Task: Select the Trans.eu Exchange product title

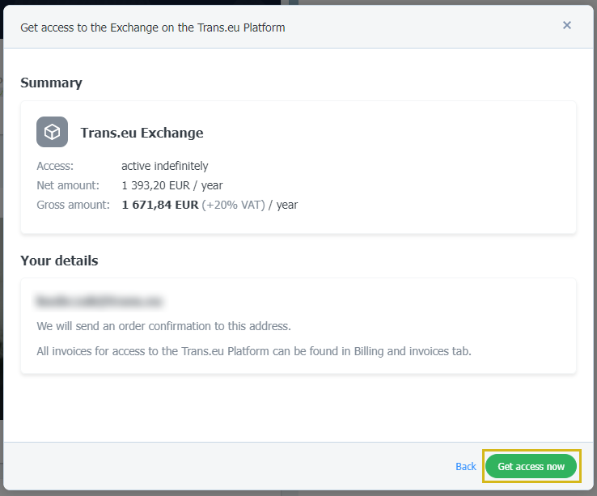Action: 142,133
